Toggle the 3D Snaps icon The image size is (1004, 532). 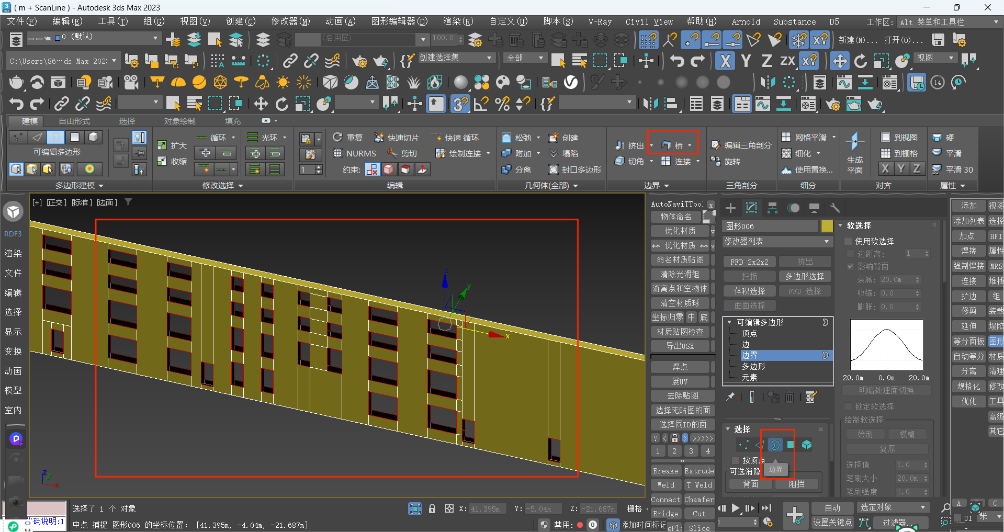[x=460, y=104]
